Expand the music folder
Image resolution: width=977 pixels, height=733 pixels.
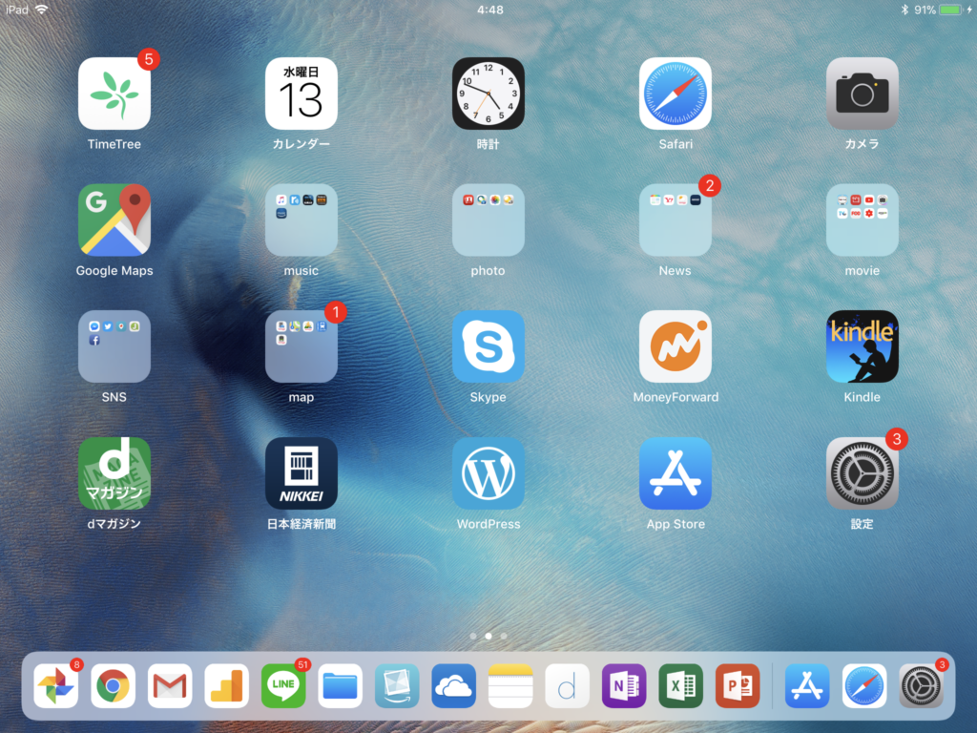(x=301, y=220)
